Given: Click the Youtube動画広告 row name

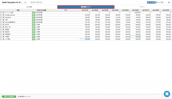Looking at the screenshot, I should coord(10,22).
